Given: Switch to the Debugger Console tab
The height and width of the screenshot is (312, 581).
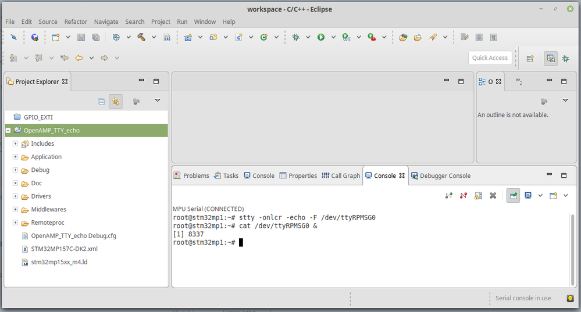Looking at the screenshot, I should tap(441, 176).
